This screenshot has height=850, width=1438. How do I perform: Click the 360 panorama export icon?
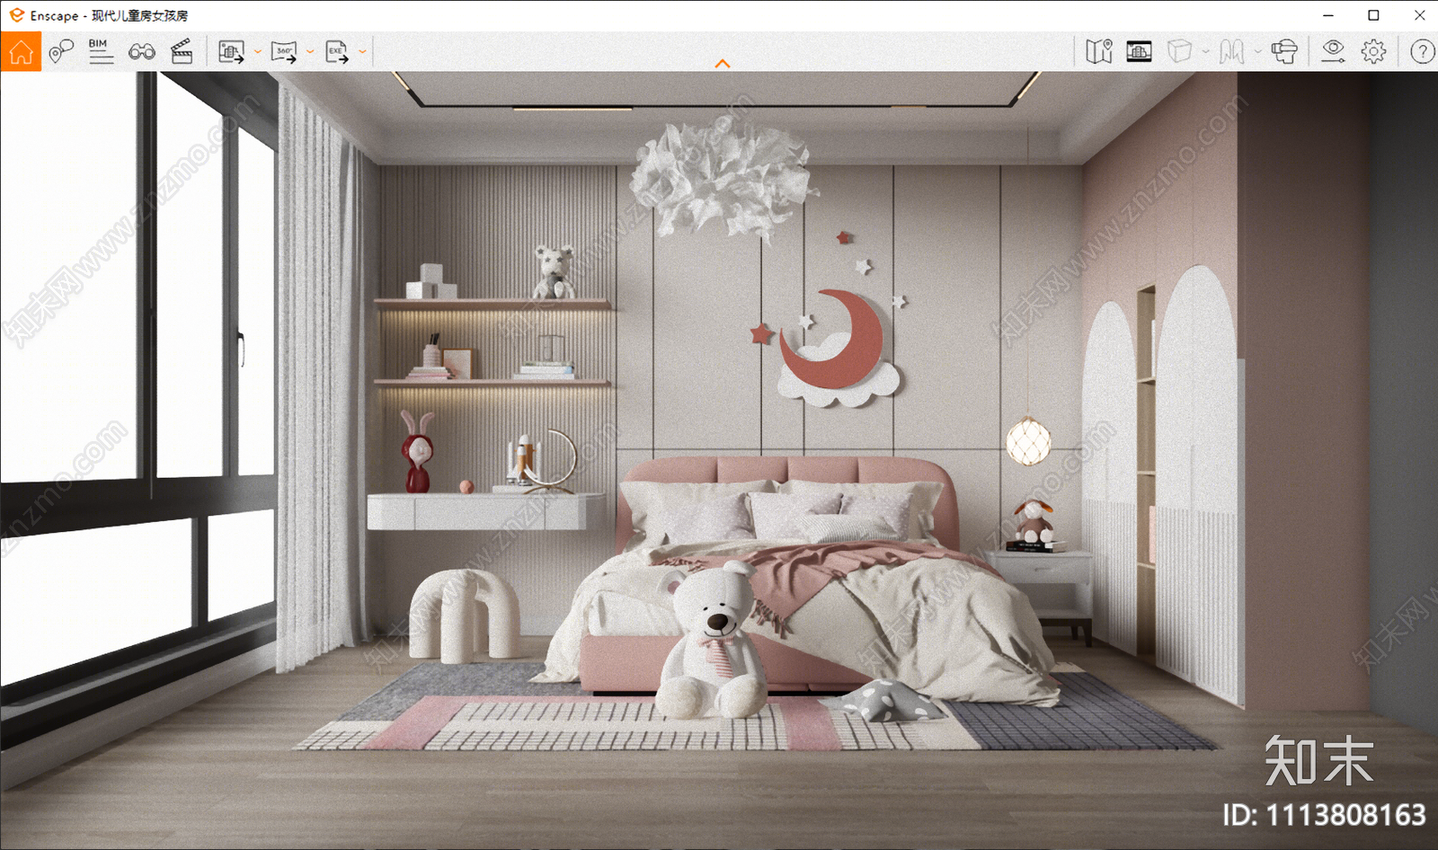coord(284,52)
